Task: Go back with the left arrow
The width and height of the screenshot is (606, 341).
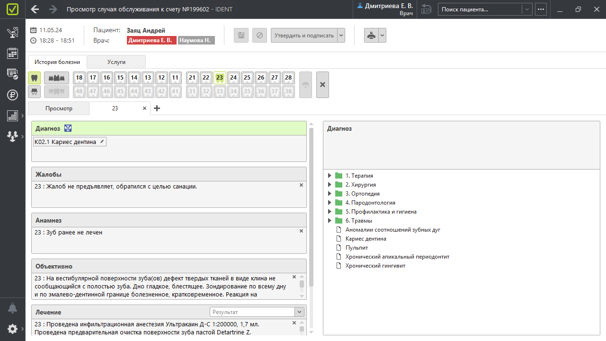Action: tap(35, 9)
